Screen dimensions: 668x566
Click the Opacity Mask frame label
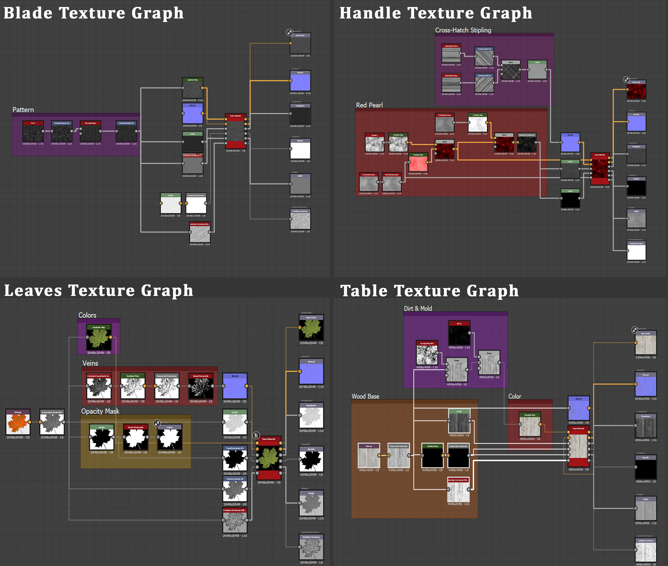pyautogui.click(x=100, y=411)
